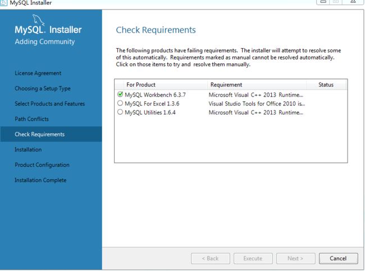
Task: Select the MySQL Utilities 1.6.4 radio circle
Action: pos(120,112)
